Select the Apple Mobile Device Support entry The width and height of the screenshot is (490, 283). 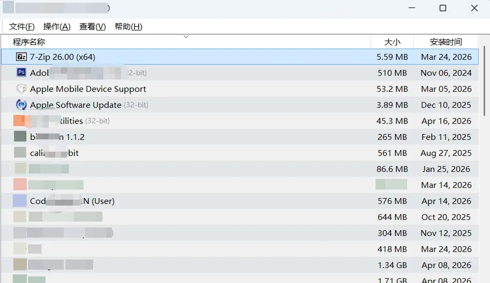[x=240, y=89]
